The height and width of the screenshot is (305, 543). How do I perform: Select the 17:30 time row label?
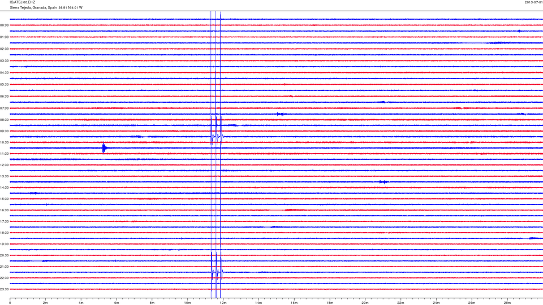pos(5,221)
